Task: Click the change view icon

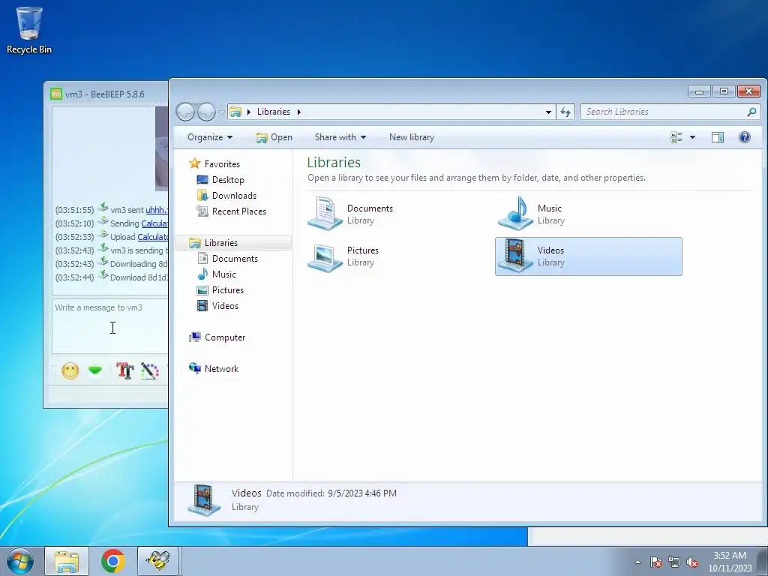Action: tap(676, 137)
